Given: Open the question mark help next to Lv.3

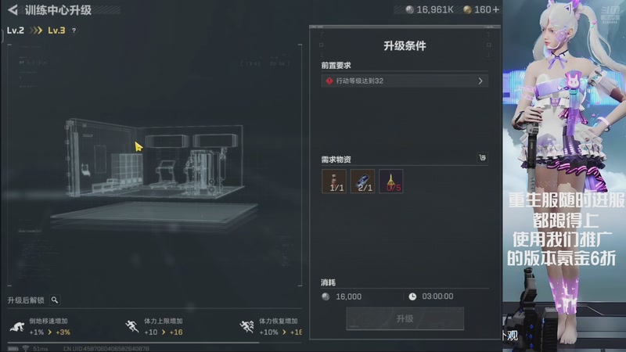Looking at the screenshot, I should pos(74,31).
